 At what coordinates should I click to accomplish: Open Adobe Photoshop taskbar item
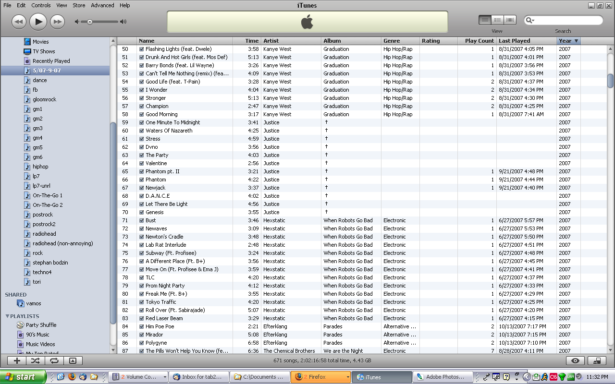click(442, 377)
